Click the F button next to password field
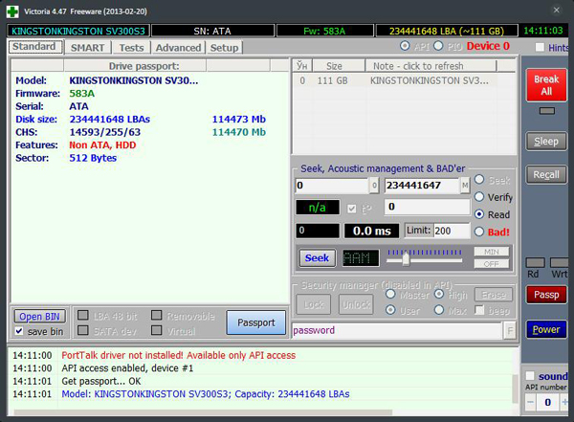 510,331
